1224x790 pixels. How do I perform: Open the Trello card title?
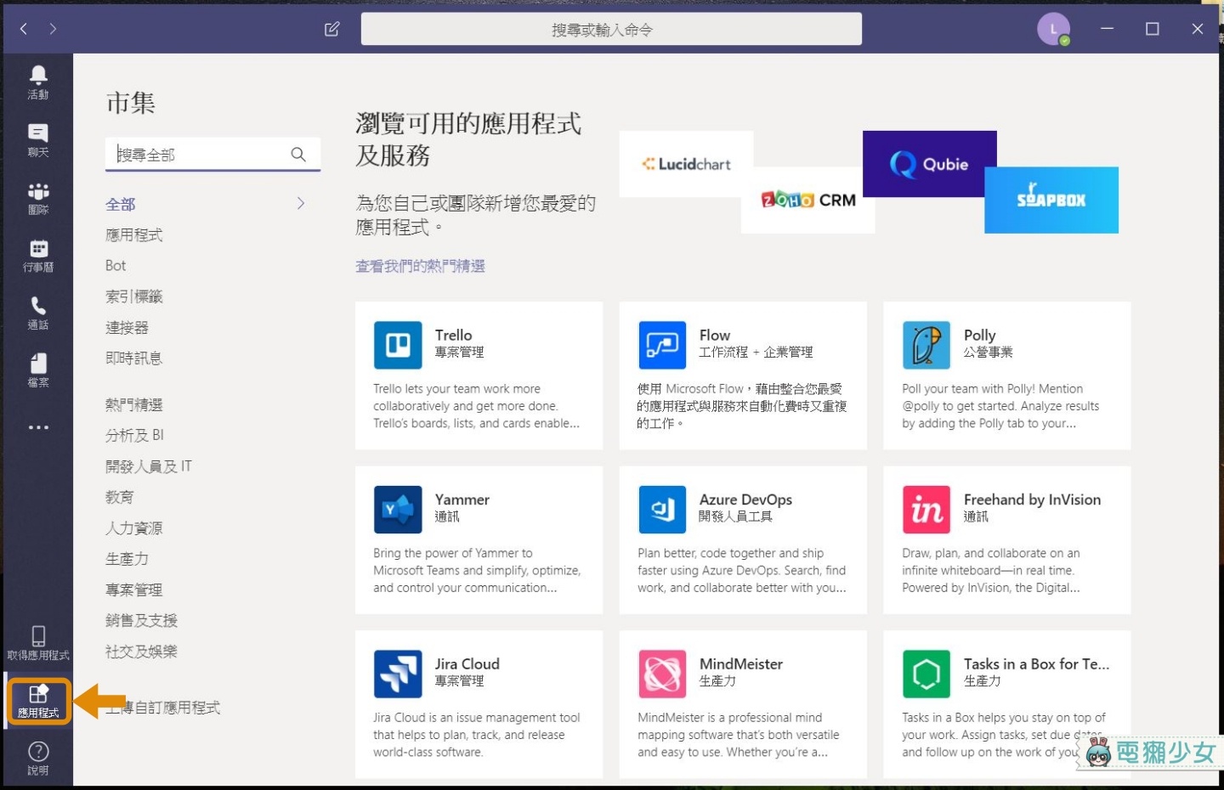(454, 335)
